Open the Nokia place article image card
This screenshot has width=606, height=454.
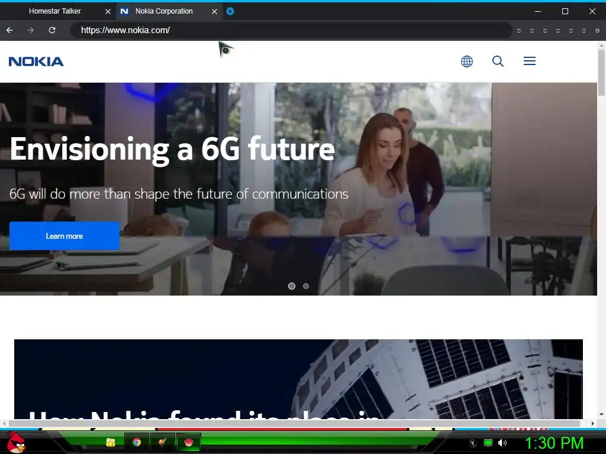coord(298,379)
